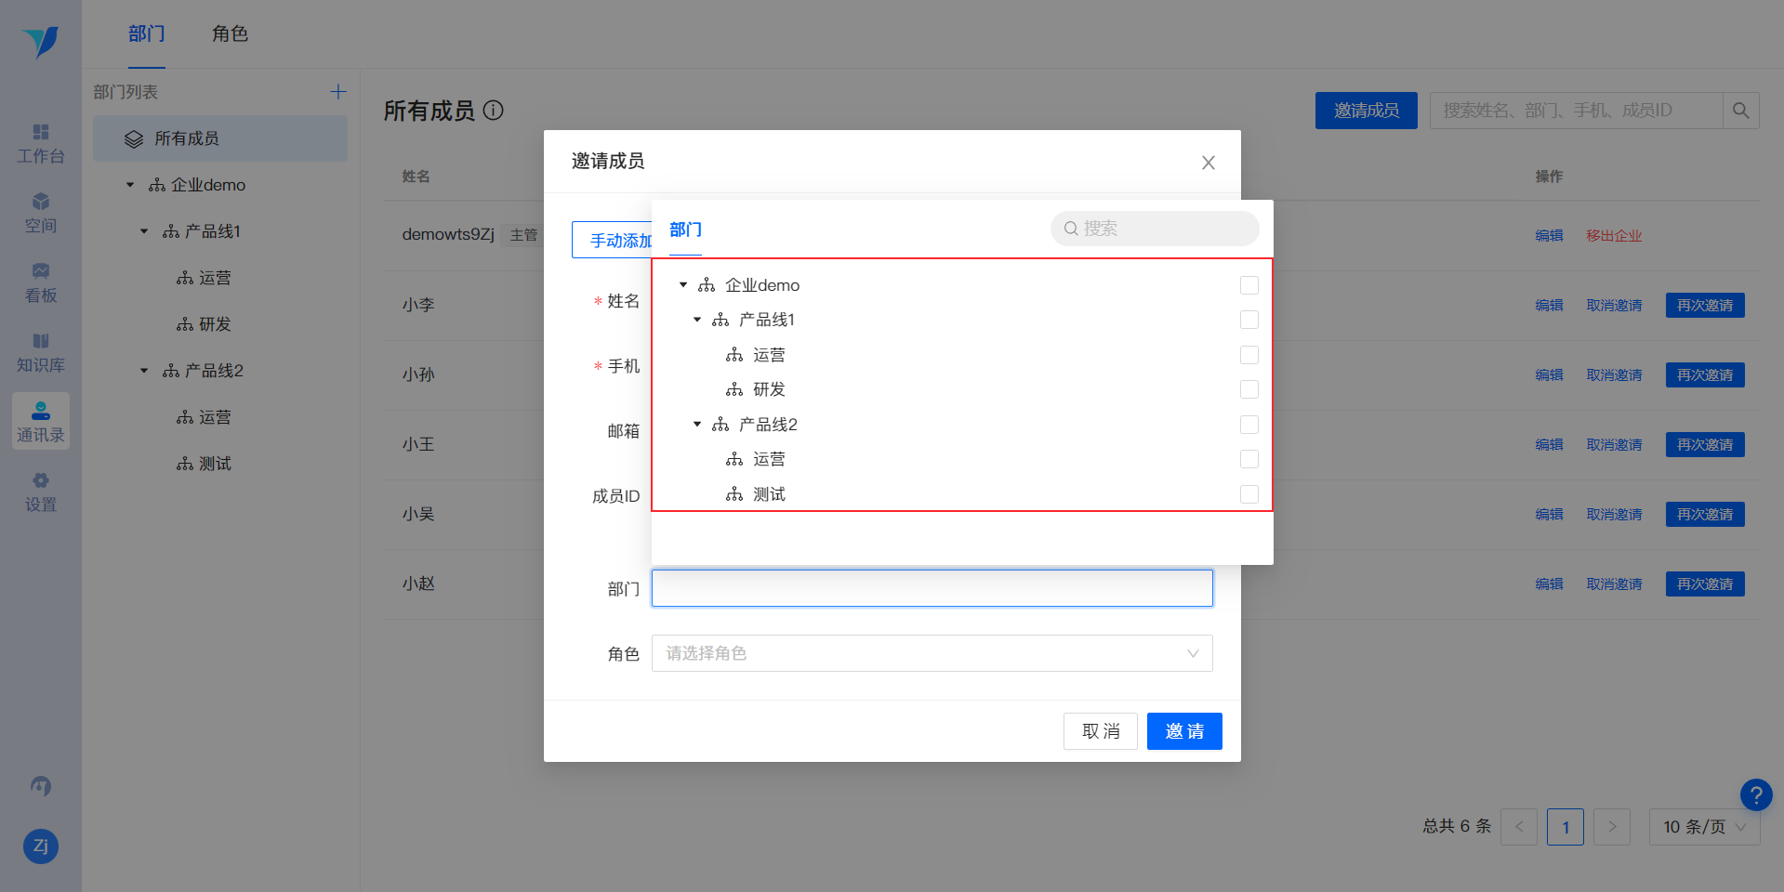This screenshot has width=1784, height=892.
Task: Switch to the 角色 tab
Action: click(230, 34)
